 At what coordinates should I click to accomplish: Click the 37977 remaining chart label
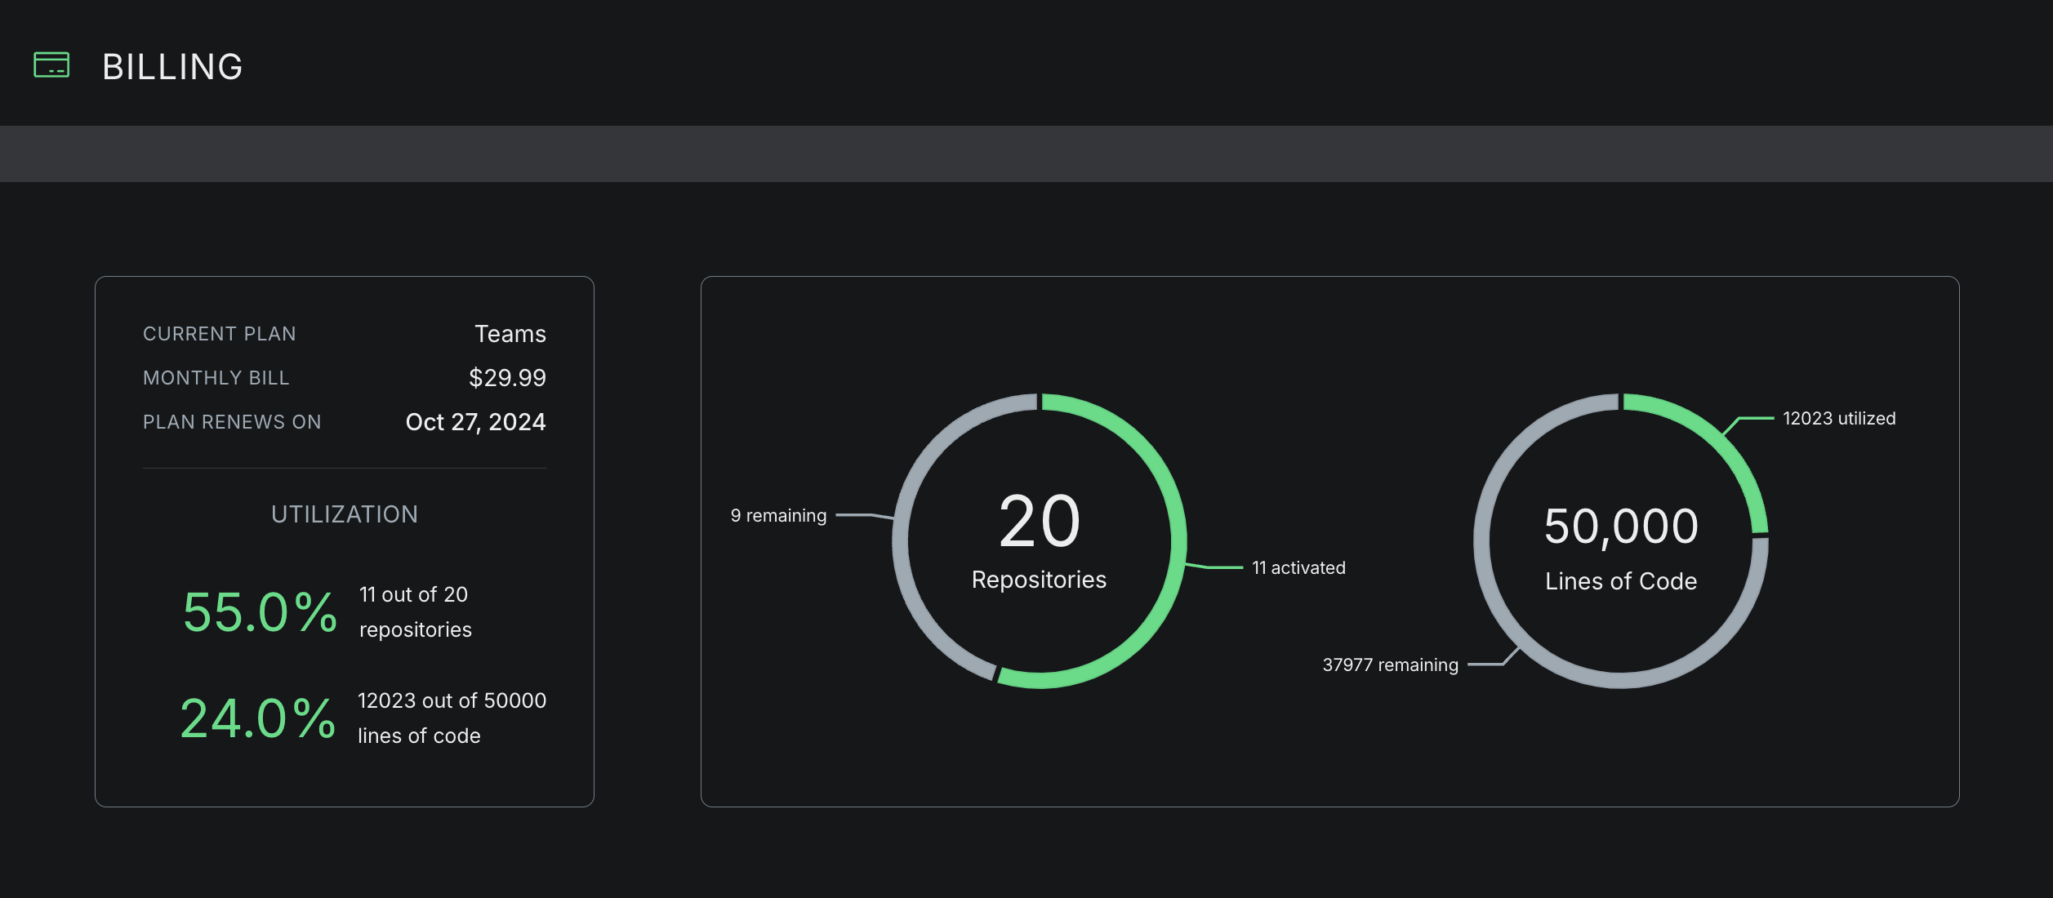click(x=1390, y=665)
